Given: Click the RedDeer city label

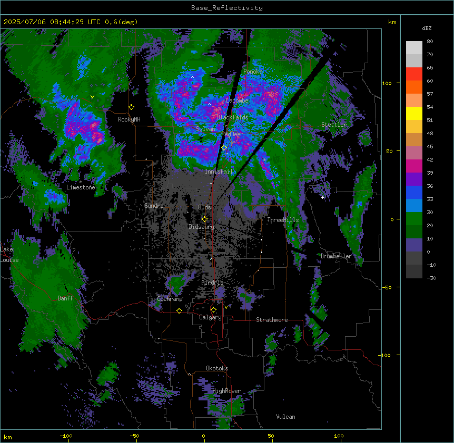Looking at the screenshot, I should (232, 134).
